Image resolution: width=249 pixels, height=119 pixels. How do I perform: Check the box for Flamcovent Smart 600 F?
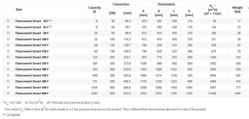point(8,93)
